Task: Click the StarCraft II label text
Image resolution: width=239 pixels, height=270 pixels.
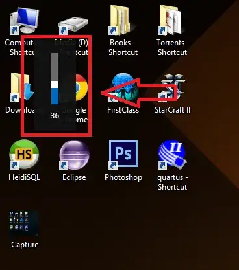Action: point(172,110)
